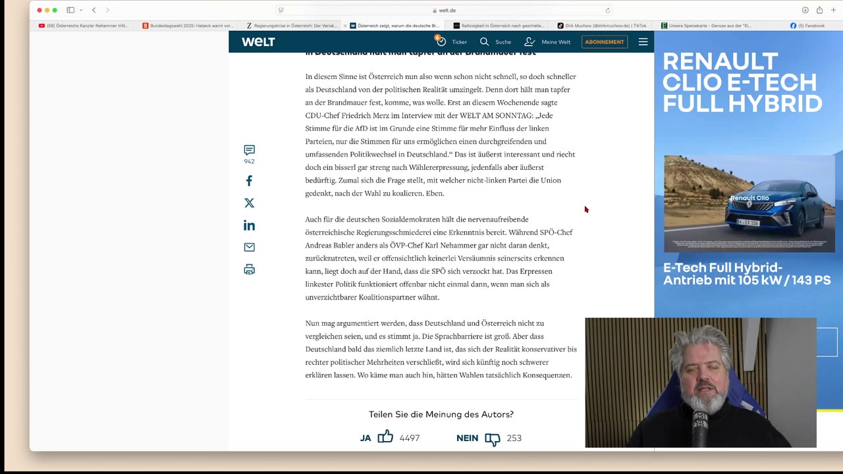Click the welt.de address bar
843x474 pixels.
[445, 10]
